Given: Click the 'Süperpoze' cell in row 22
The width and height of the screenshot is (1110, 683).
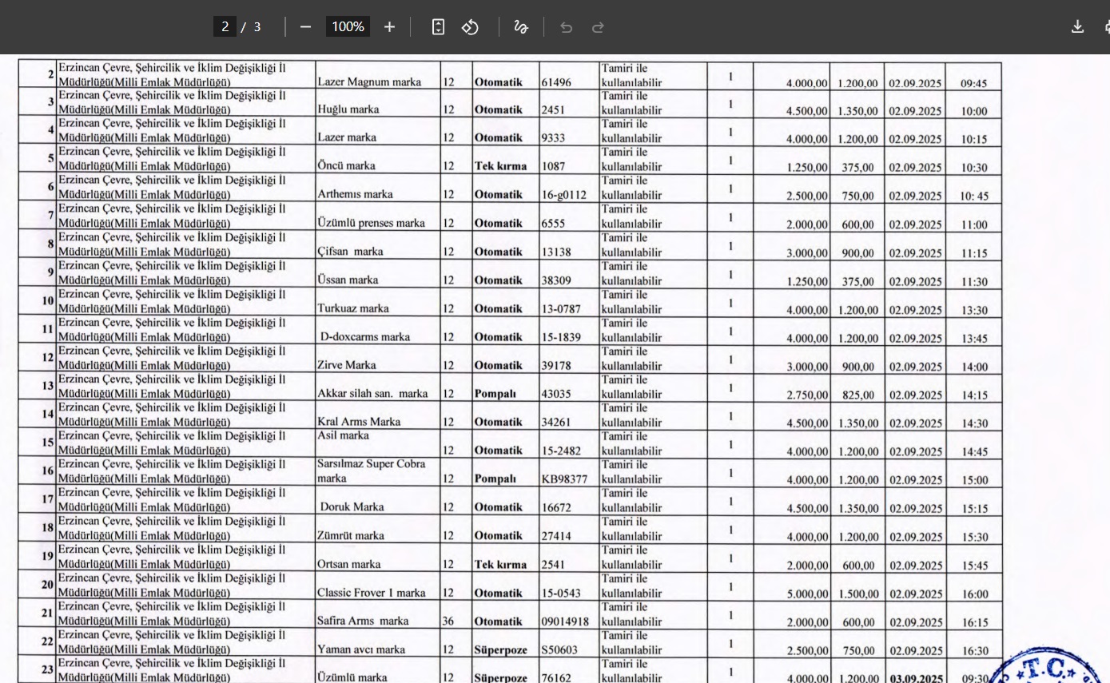Looking at the screenshot, I should [500, 650].
